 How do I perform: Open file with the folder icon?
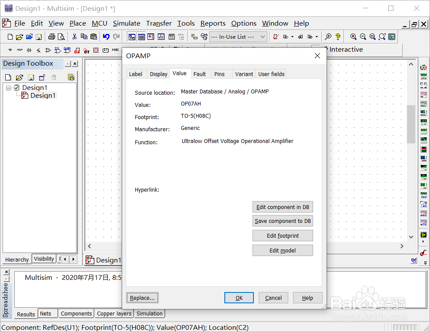click(x=20, y=37)
